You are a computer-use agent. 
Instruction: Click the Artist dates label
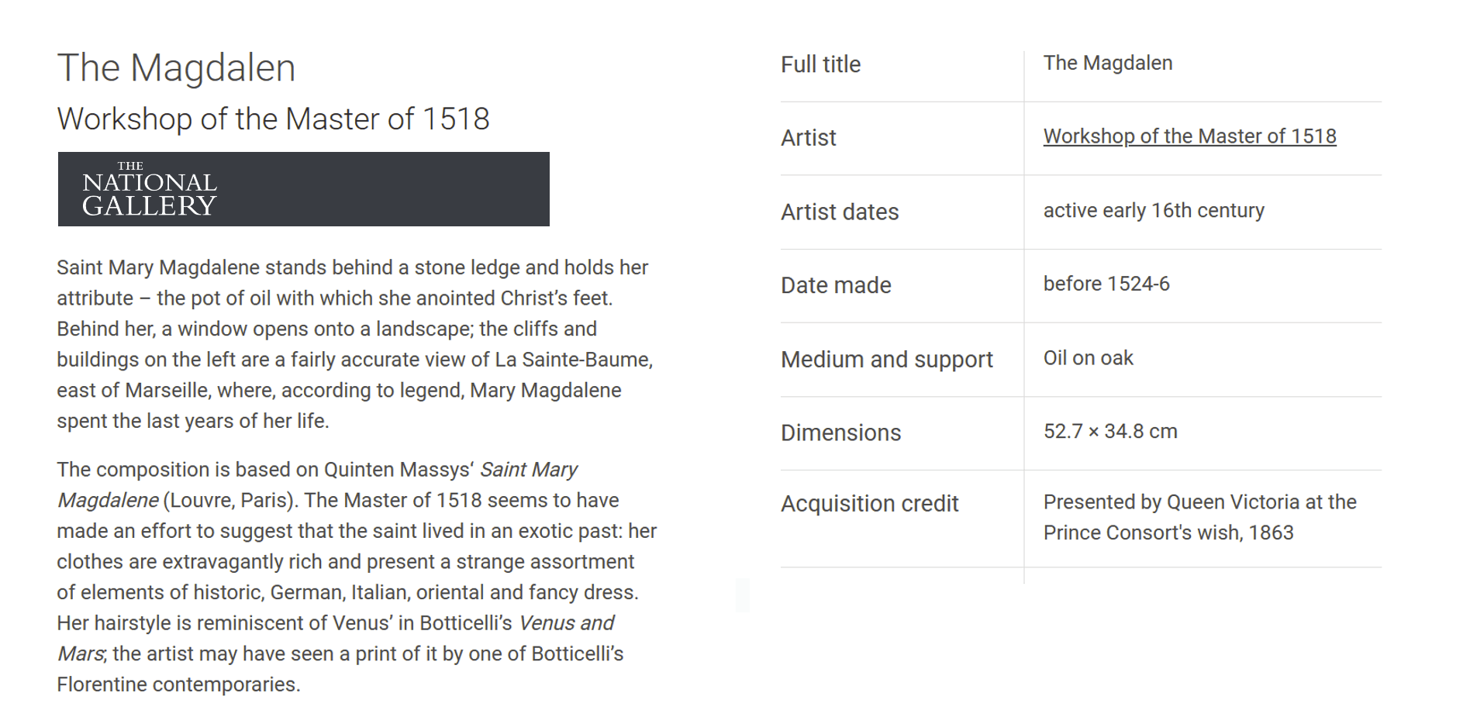pyautogui.click(x=840, y=212)
